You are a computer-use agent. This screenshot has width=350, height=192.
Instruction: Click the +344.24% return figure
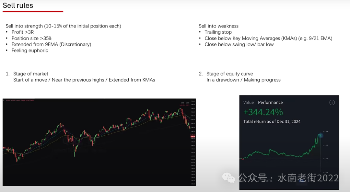tap(263, 112)
